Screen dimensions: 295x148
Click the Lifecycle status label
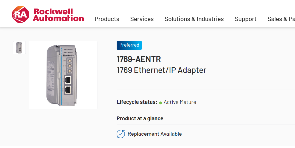point(137,102)
